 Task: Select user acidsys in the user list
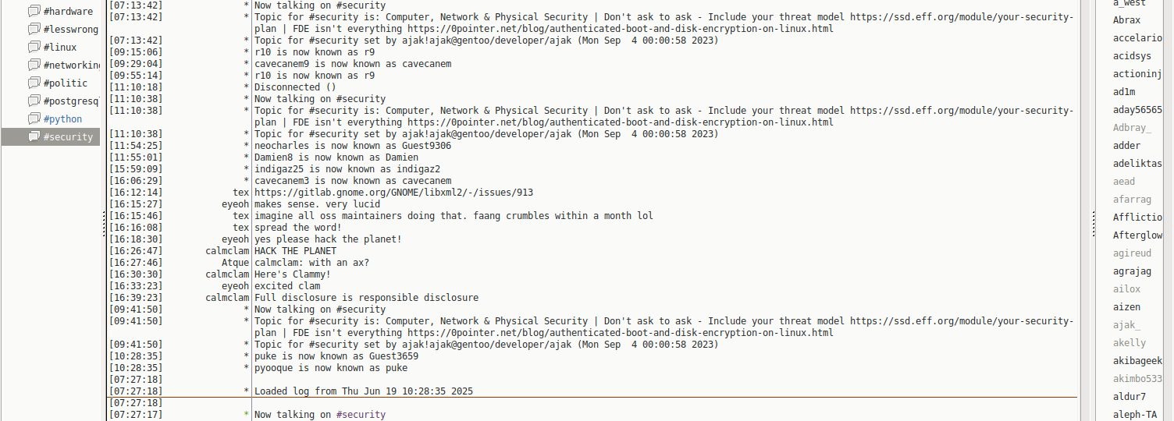pos(1132,56)
